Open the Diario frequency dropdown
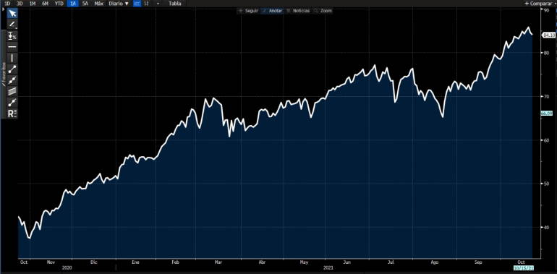The width and height of the screenshot is (557, 274). [119, 4]
